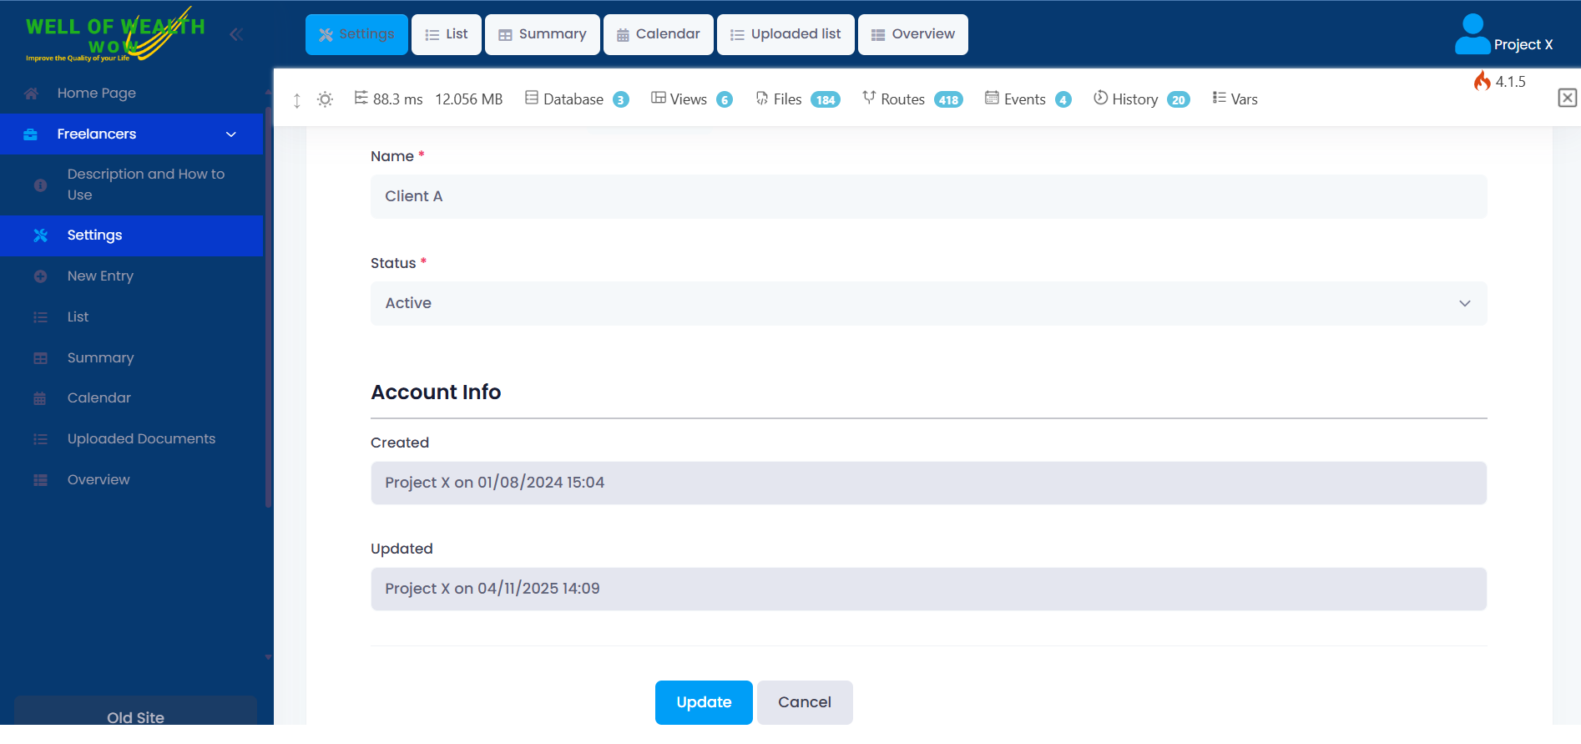Open Description and How to Use
Screen dimensions: 1581x744
tap(132, 185)
